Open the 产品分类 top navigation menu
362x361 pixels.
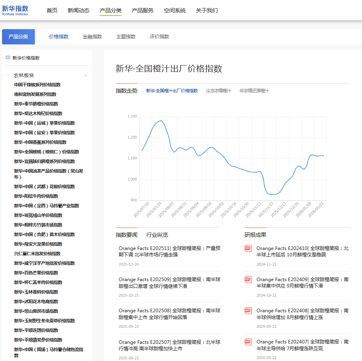click(x=111, y=10)
